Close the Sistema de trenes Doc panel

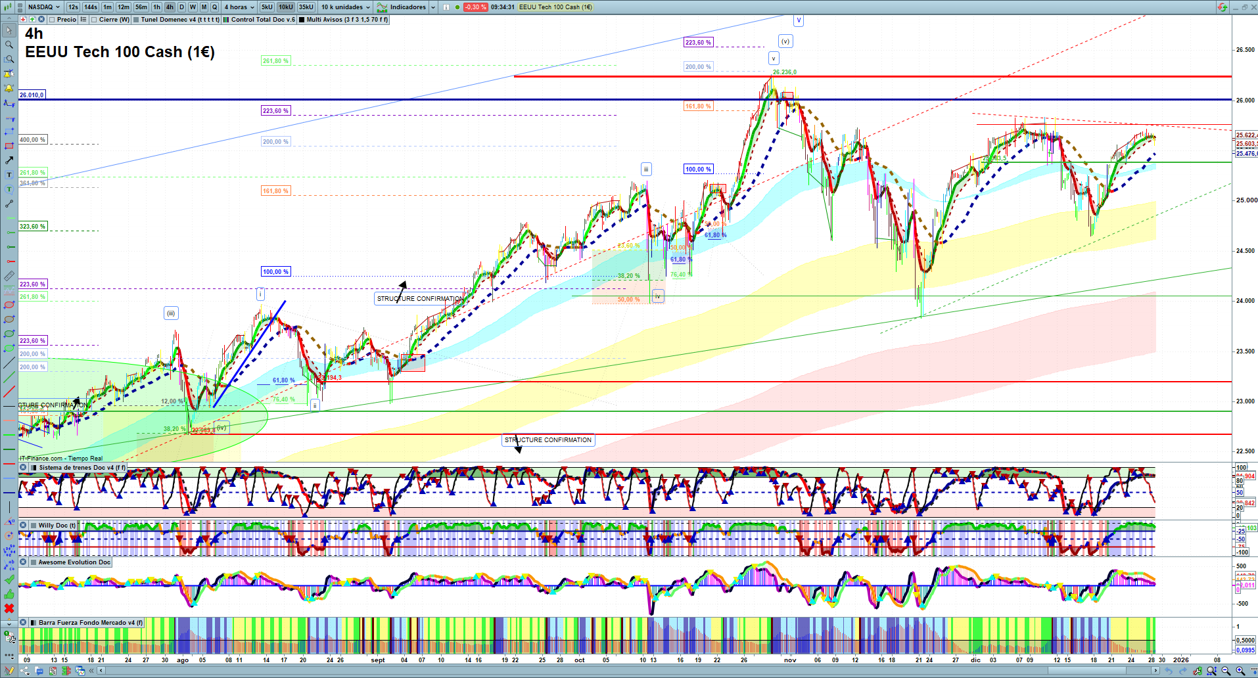pos(23,468)
